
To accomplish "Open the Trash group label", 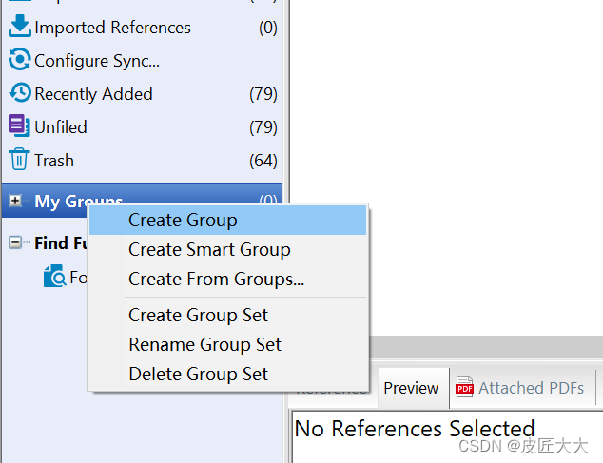I will click(x=54, y=161).
